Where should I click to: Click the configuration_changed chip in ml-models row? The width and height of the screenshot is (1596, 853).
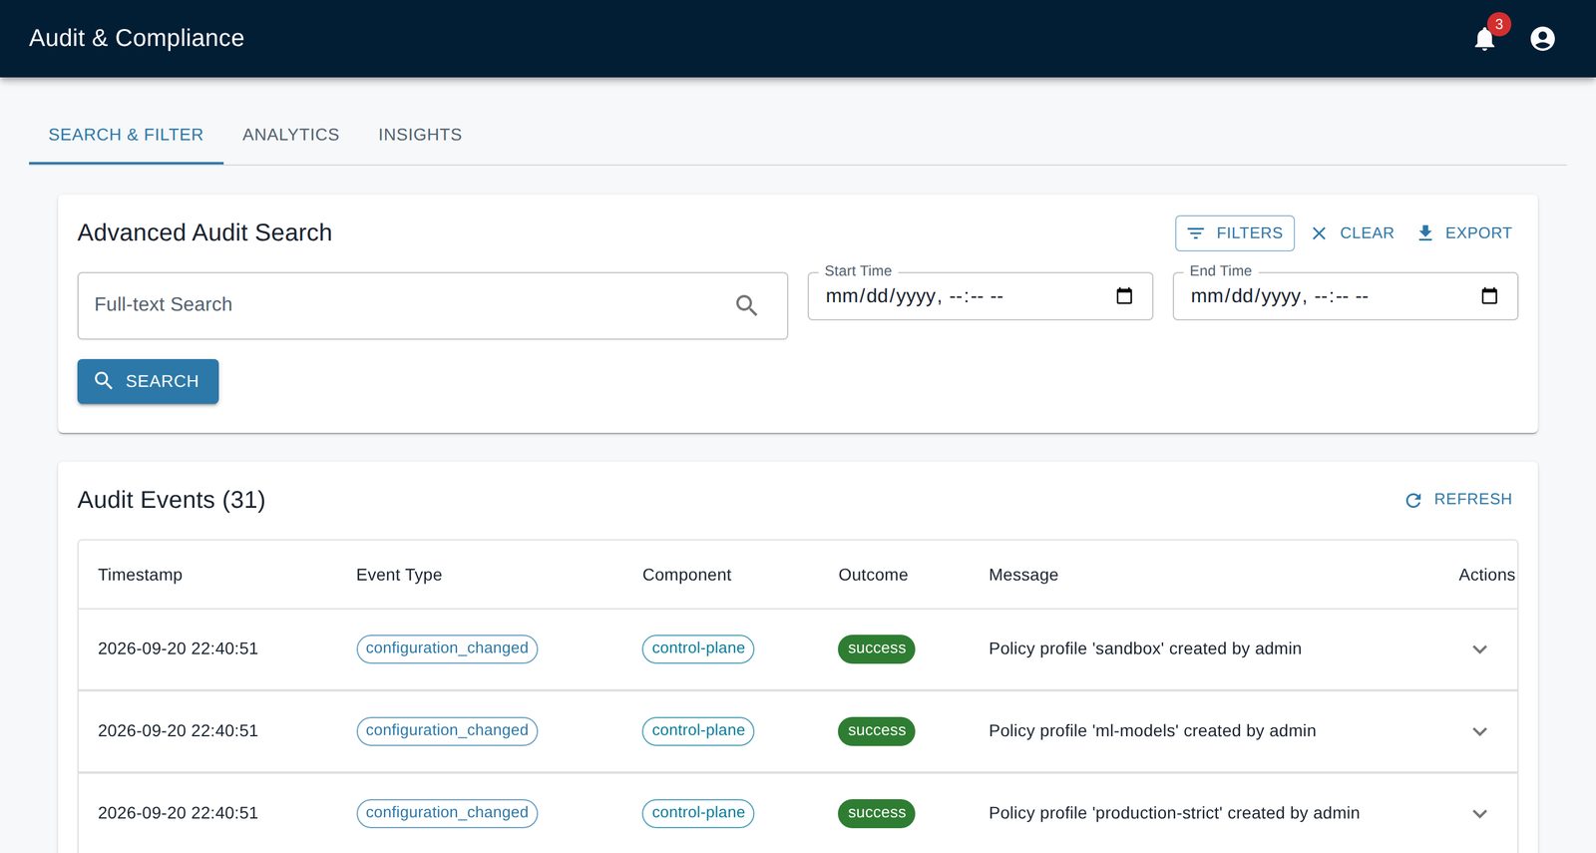click(447, 731)
